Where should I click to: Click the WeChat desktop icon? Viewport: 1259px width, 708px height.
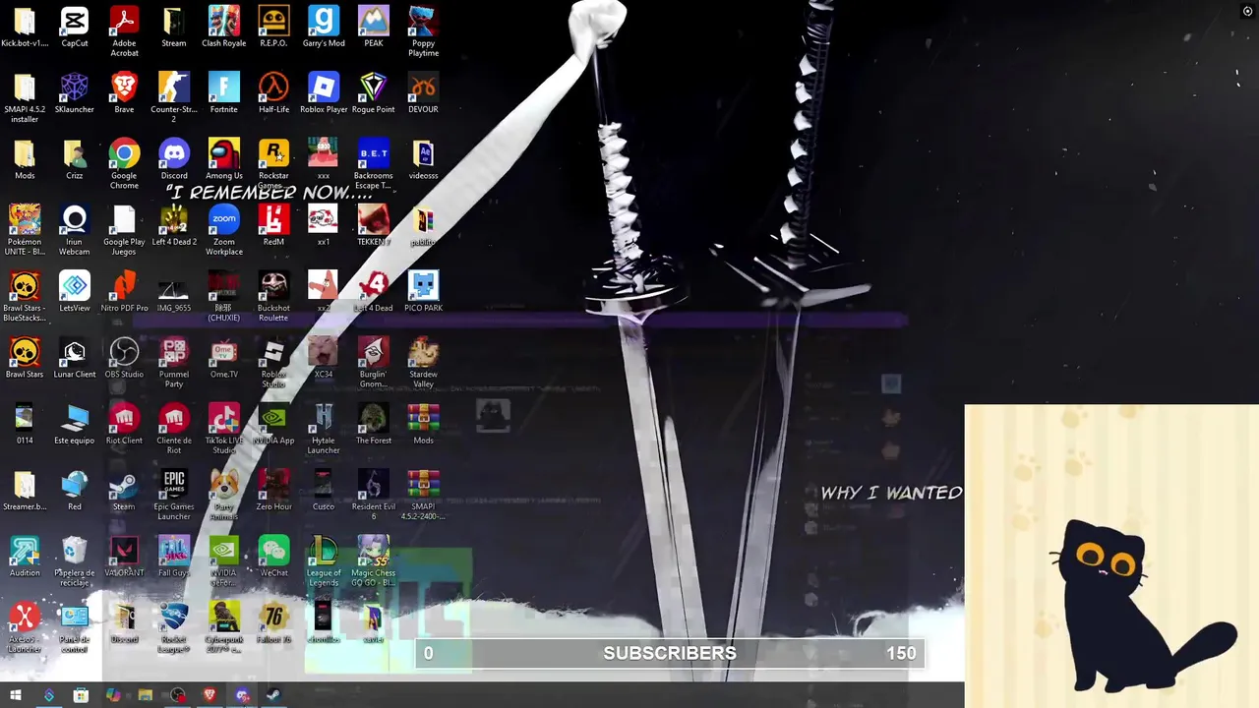pos(273,555)
